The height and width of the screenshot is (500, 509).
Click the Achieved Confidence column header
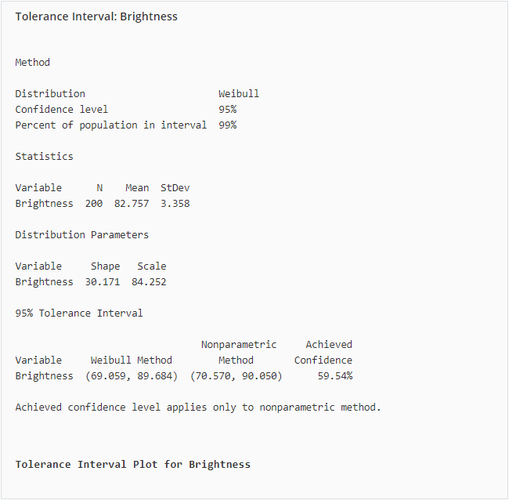pyautogui.click(x=323, y=353)
